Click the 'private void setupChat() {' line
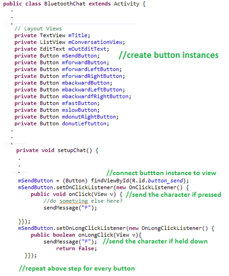 (57, 151)
